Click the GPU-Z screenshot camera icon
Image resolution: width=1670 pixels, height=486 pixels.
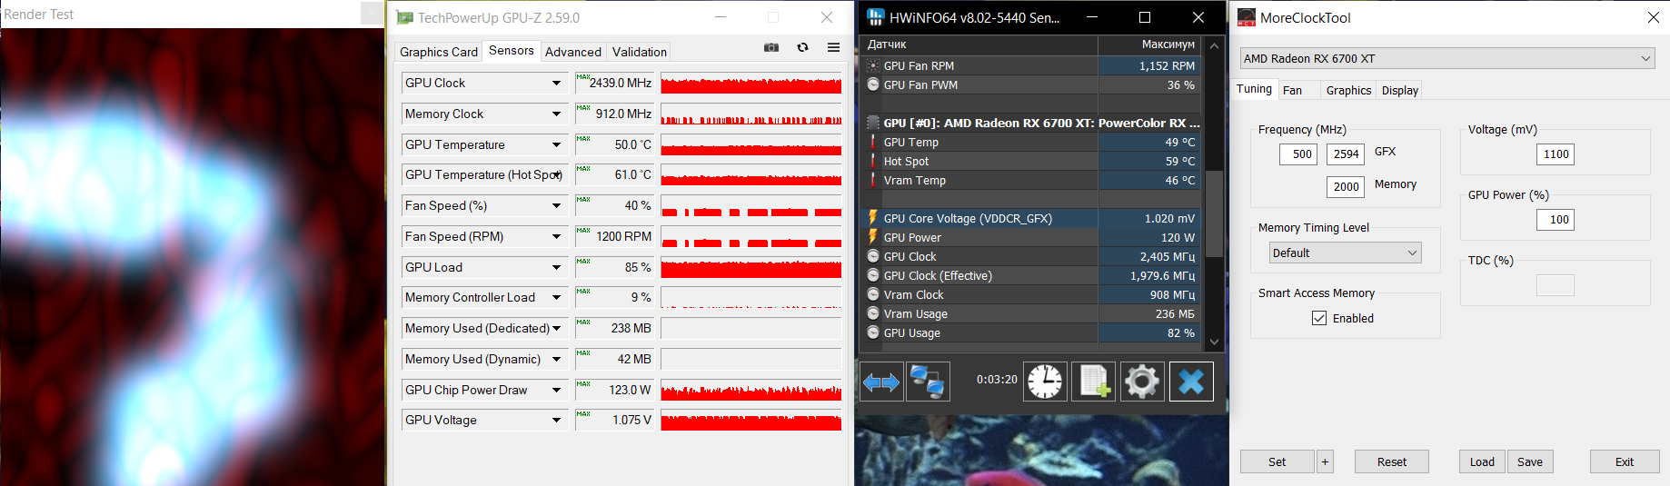771,47
